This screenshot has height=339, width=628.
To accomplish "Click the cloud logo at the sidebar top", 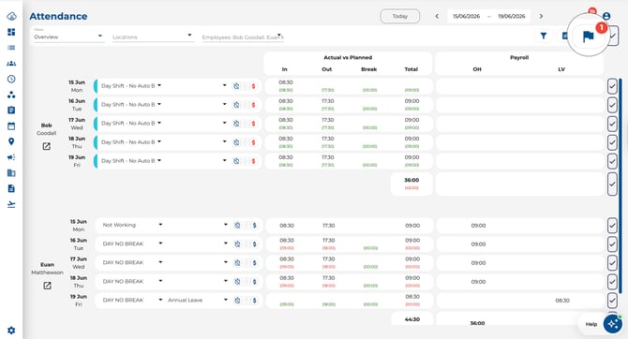I will point(11,17).
